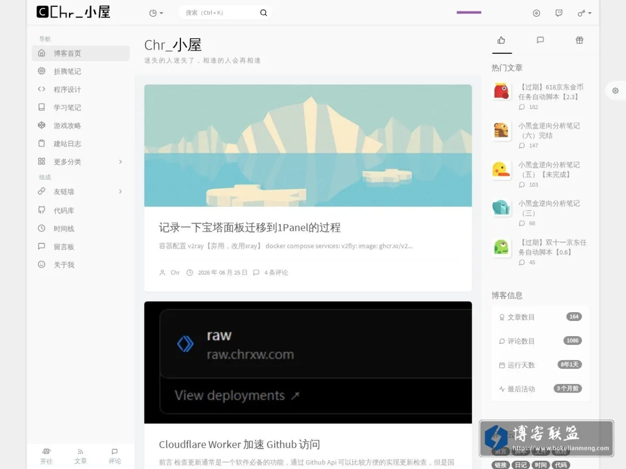Click the 文章数目 count badge 164

574,316
